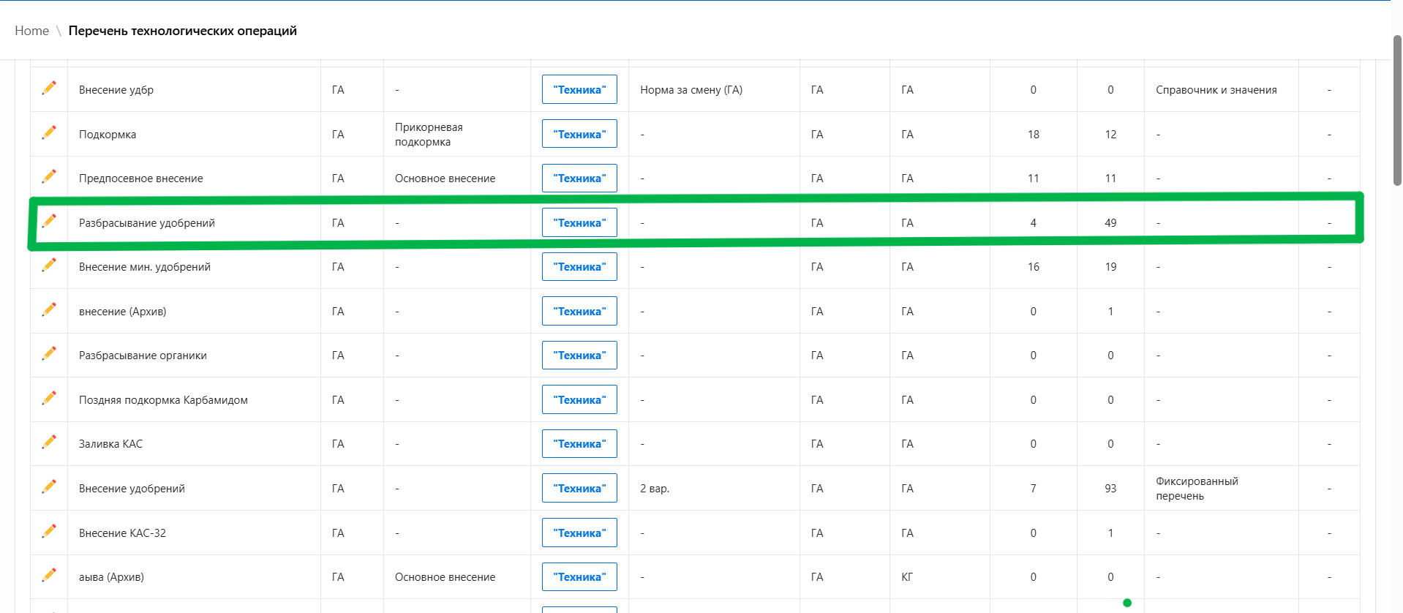The height and width of the screenshot is (613, 1403).
Task: Open "Техника" for внесение (Архив) row
Action: (x=579, y=312)
